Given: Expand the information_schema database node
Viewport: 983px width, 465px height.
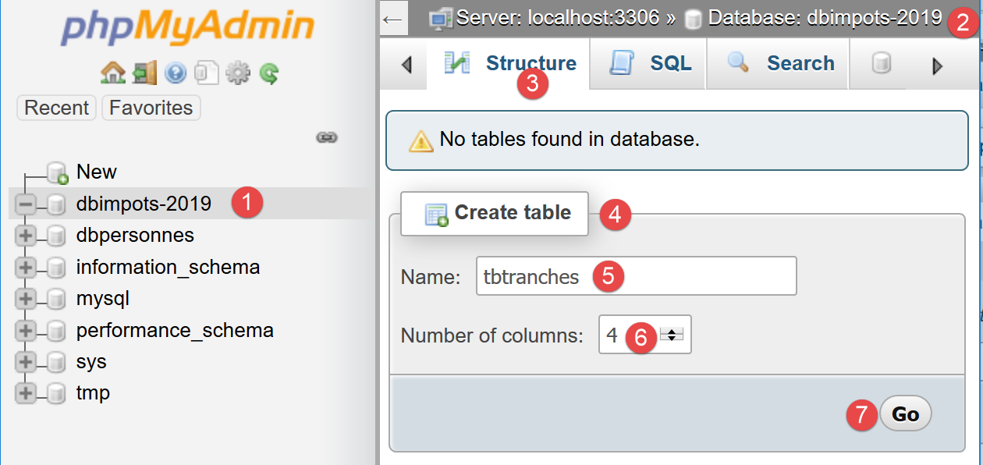Looking at the screenshot, I should point(26,268).
